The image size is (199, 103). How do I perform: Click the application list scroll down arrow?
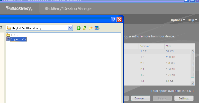[x=193, y=83]
